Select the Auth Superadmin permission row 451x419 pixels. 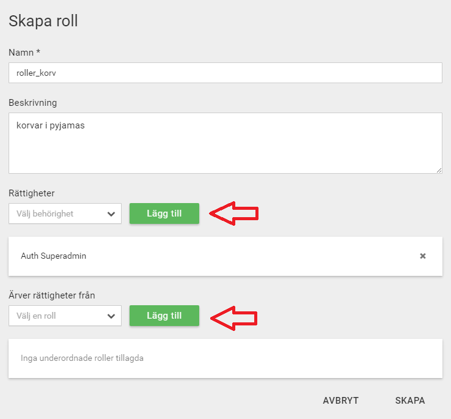tap(226, 256)
